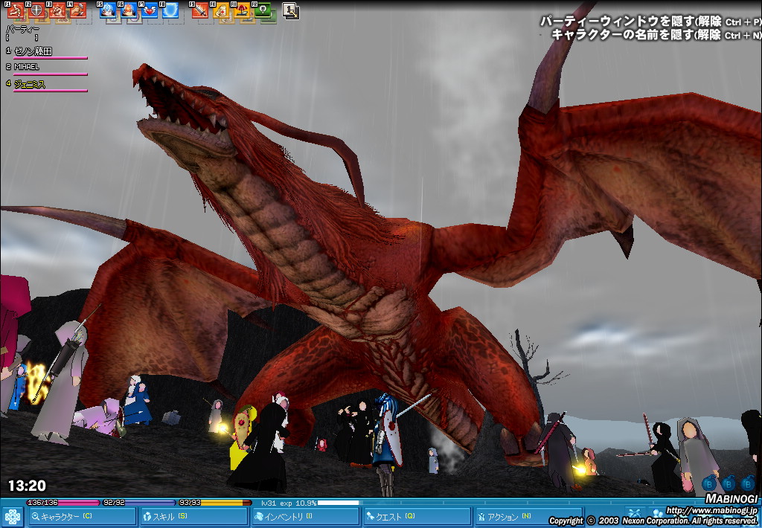Use the F2 round shield defense skill

click(x=36, y=10)
